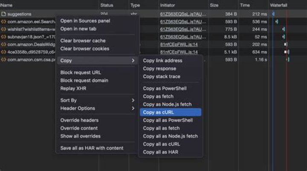The width and height of the screenshot is (307, 171).
Task: Select Clear browser cache
Action: point(83,41)
